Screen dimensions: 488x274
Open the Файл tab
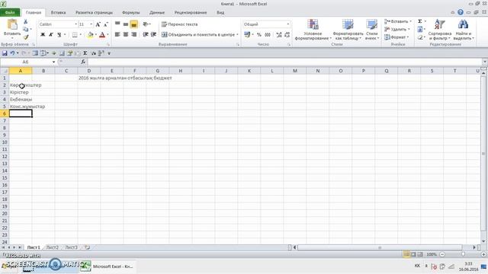(x=10, y=12)
